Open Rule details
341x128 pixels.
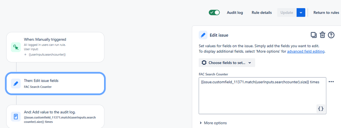pyautogui.click(x=261, y=13)
